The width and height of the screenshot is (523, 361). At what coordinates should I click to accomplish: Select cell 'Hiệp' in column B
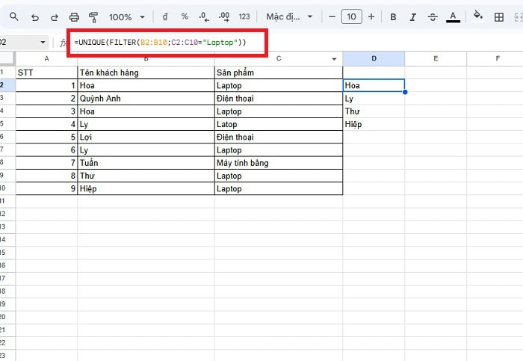click(x=146, y=188)
